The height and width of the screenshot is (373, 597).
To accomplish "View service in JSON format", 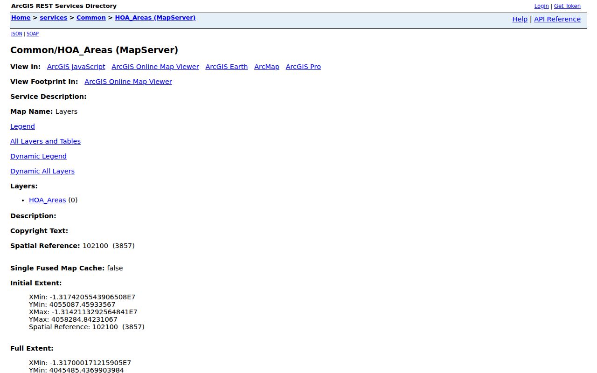I will point(16,34).
